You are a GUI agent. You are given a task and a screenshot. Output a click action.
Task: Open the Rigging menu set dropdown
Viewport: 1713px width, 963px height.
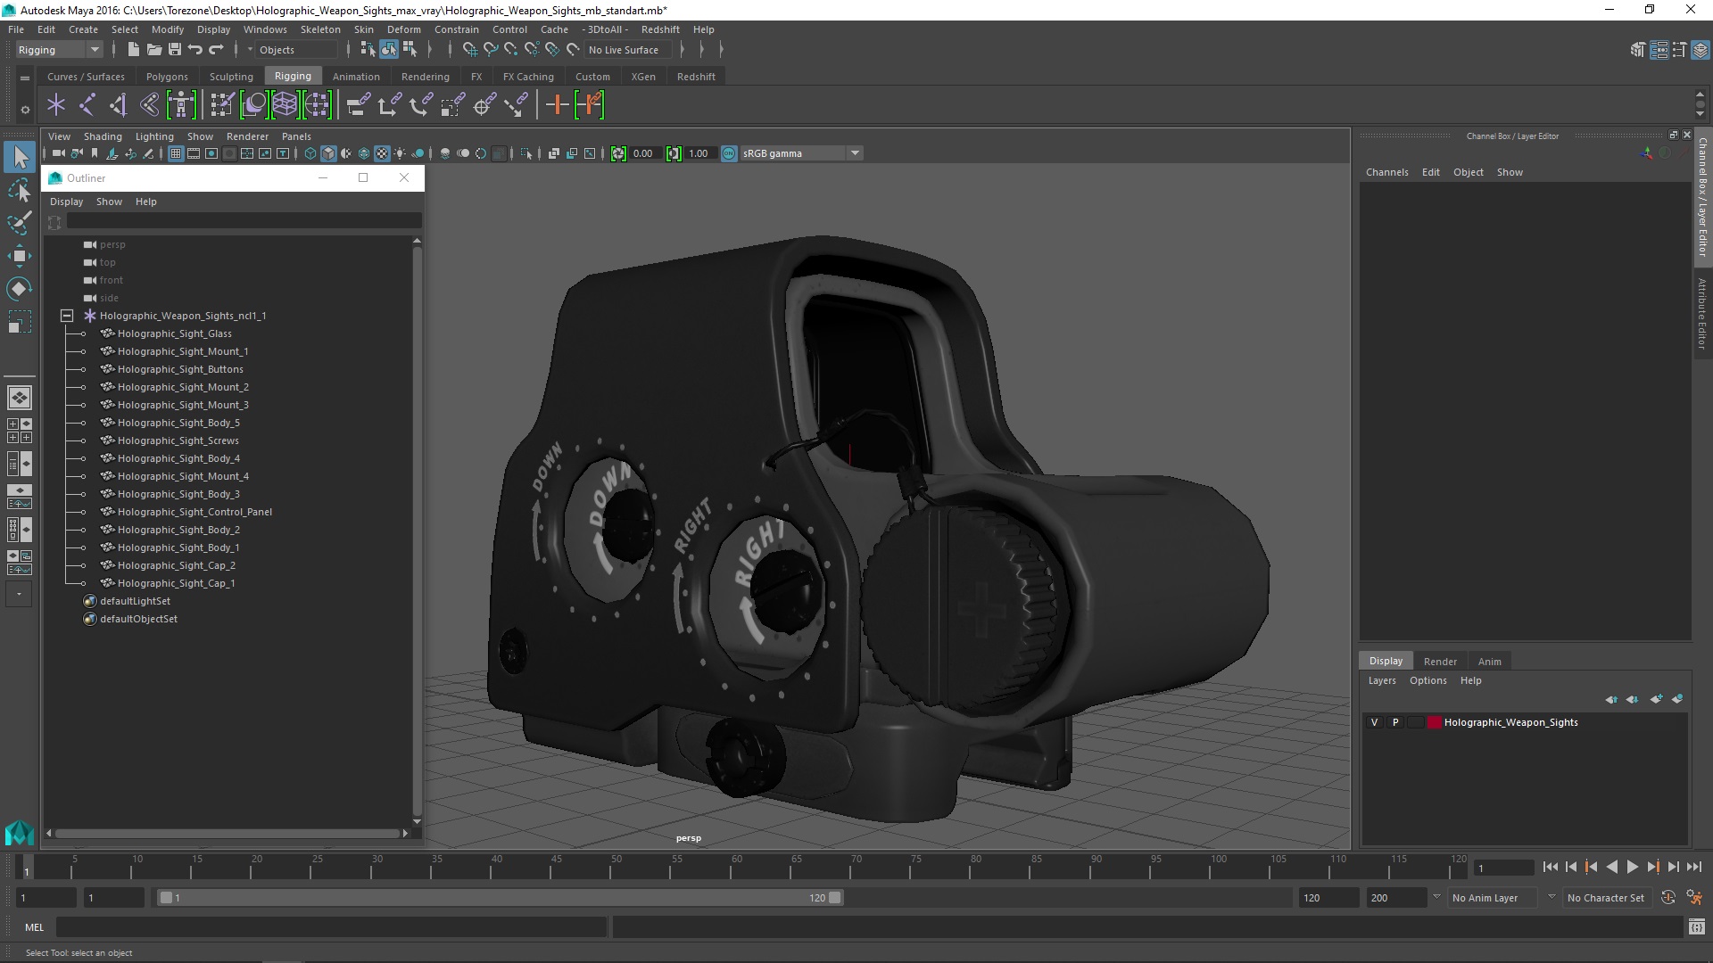coord(59,50)
